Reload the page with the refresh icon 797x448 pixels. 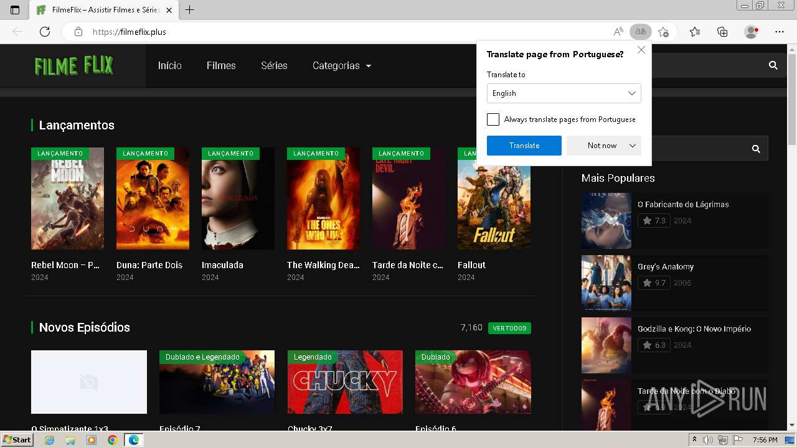(x=45, y=32)
